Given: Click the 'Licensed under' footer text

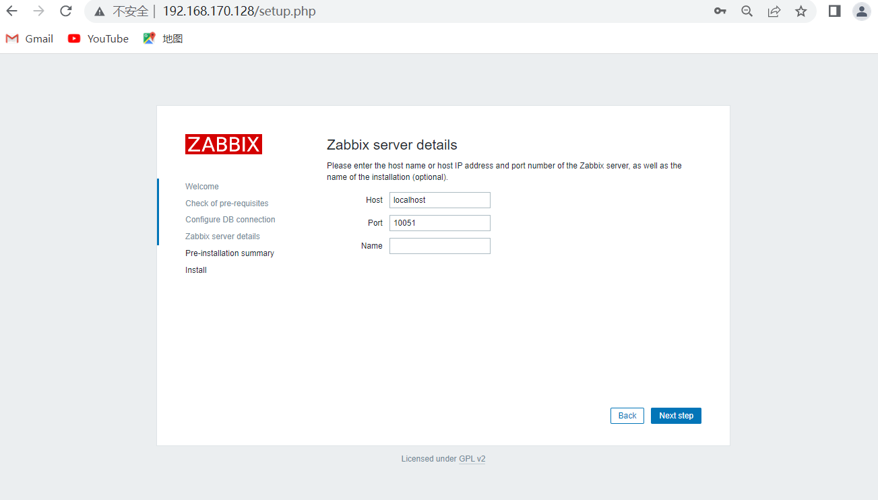Looking at the screenshot, I should click(x=429, y=459).
